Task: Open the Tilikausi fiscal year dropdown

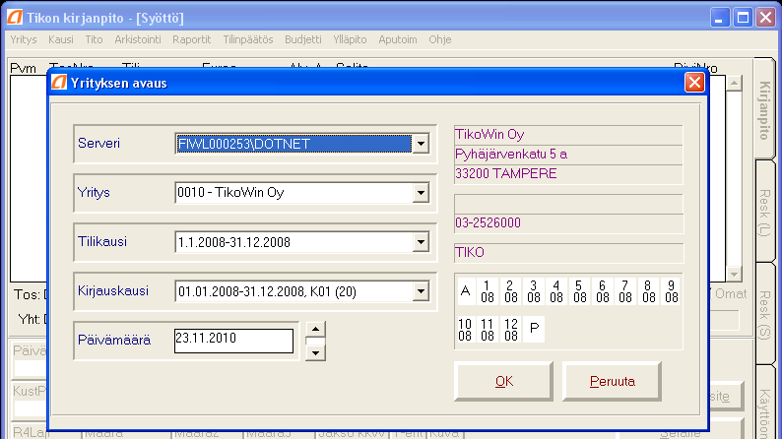Action: click(x=421, y=242)
